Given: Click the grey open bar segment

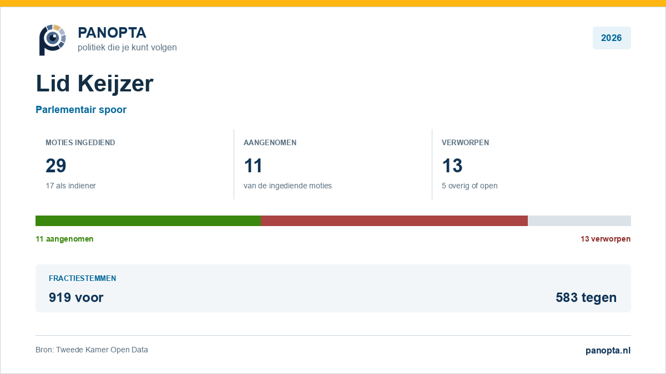Looking at the screenshot, I should point(579,221).
